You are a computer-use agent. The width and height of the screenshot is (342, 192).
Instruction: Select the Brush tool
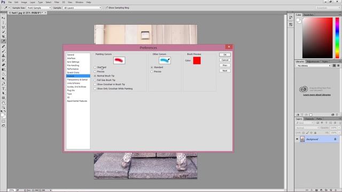[3, 51]
